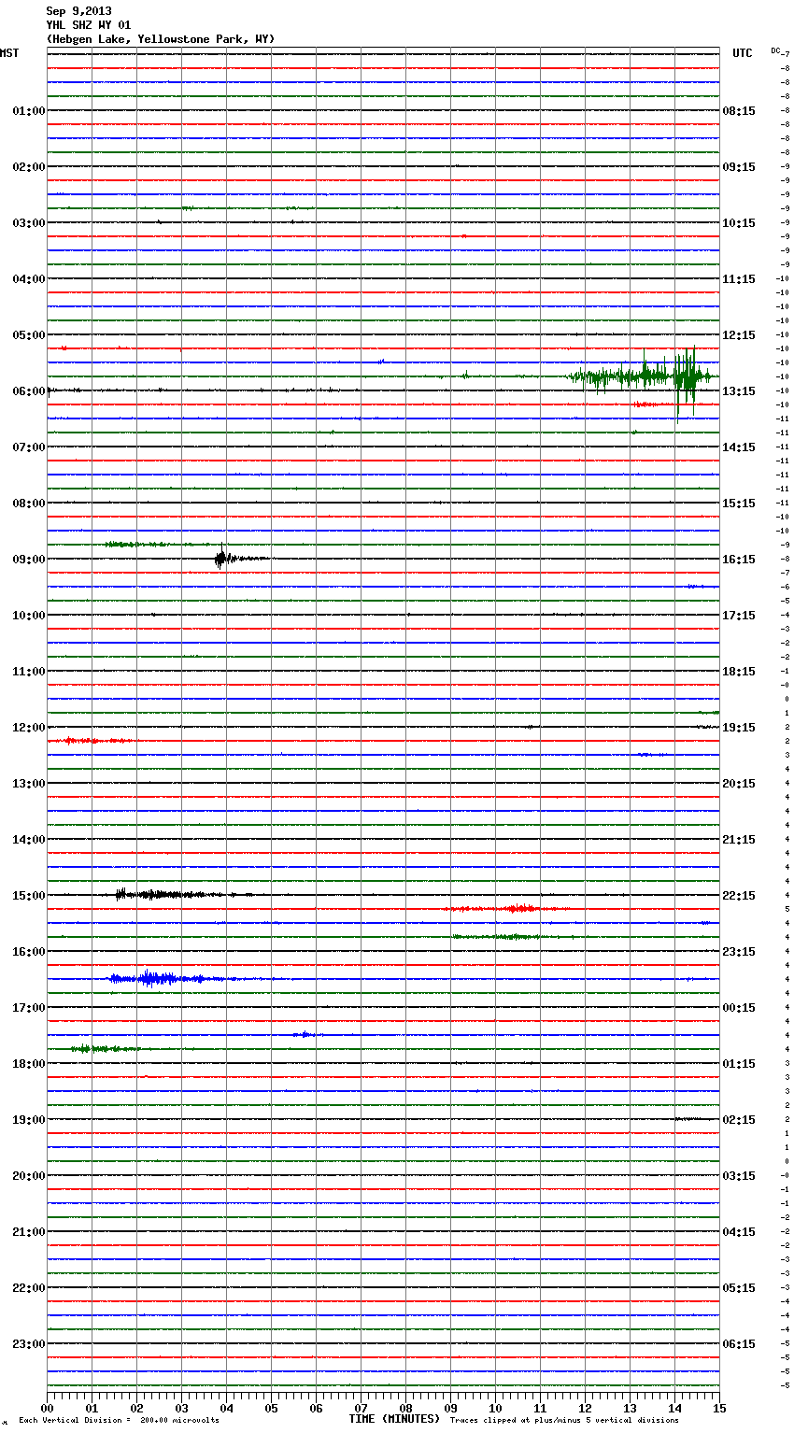794x1433 pixels.
Task: Select the 00:15 UTC time label
Action: point(739,1008)
